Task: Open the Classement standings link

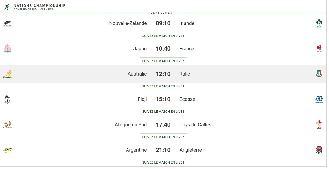Action: (x=163, y=13)
